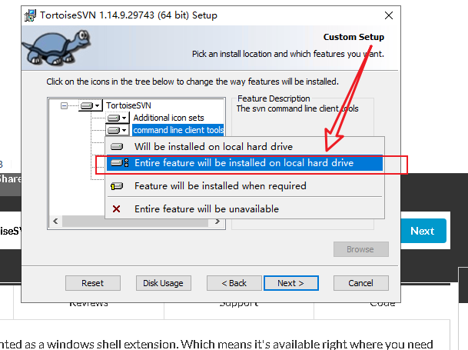468x350 pixels.
Task: Click the disabled Browse button
Action: (361, 249)
